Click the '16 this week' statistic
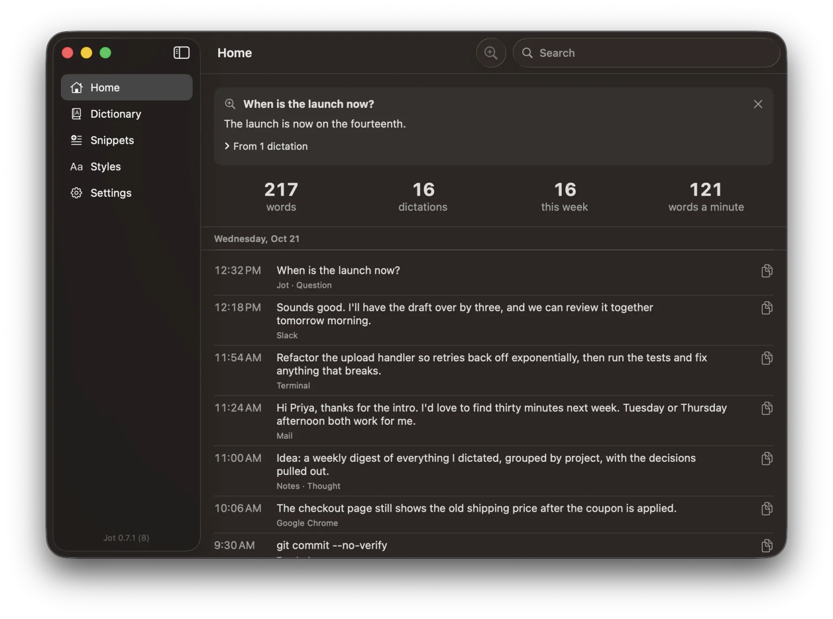The width and height of the screenshot is (833, 619). 564,197
